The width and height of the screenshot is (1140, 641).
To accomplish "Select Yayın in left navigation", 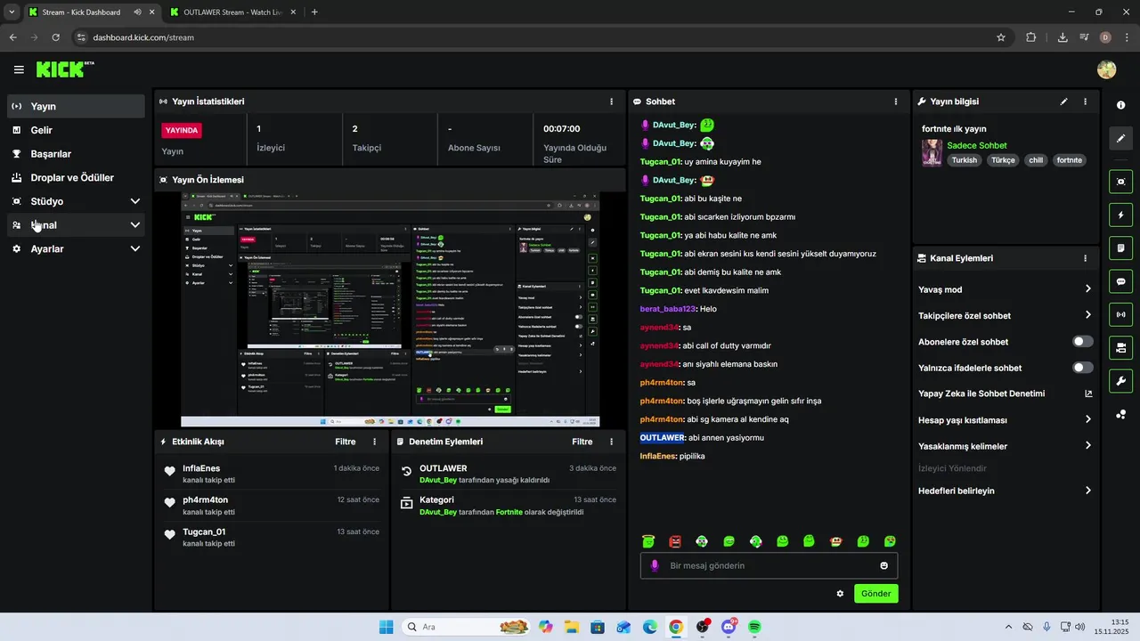I will (76, 106).
